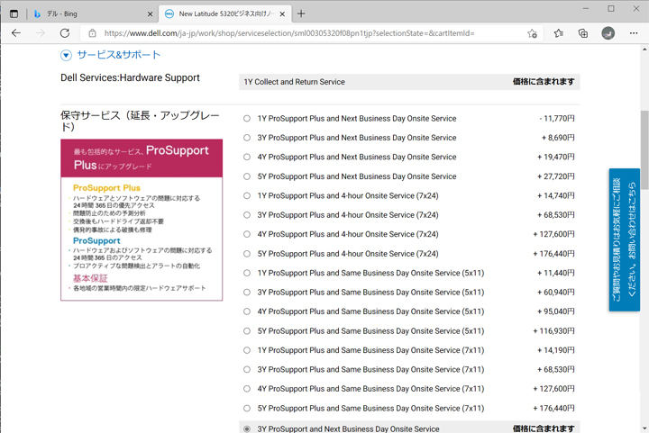Click the + 19,470円 price
649x433 pixels.
pyautogui.click(x=556, y=157)
